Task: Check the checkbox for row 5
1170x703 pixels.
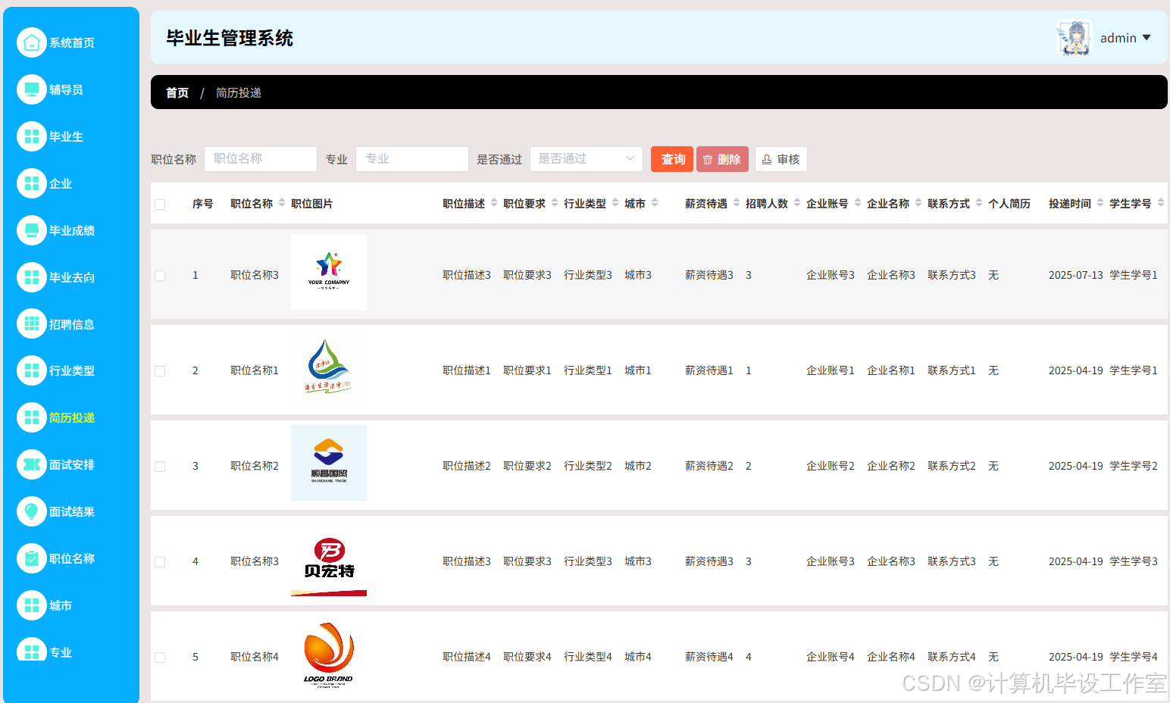Action: tap(160, 658)
